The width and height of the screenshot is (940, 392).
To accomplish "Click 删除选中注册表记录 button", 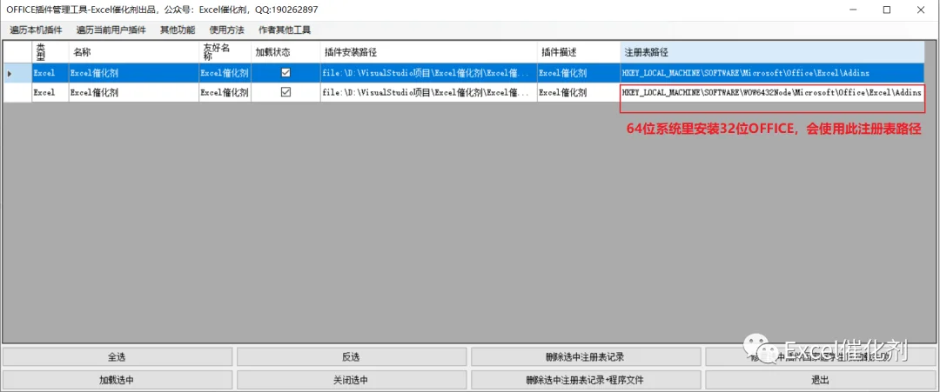I will pos(585,357).
